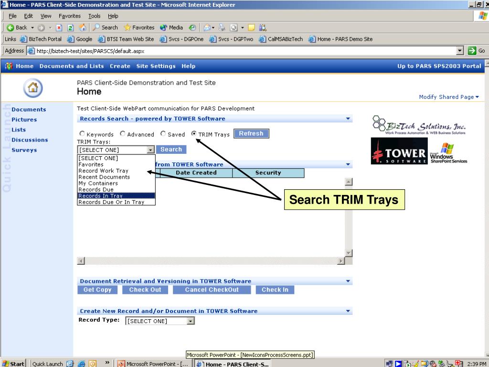Open the TRIM Trays dropdown arrow
489x367 pixels.
pos(150,150)
